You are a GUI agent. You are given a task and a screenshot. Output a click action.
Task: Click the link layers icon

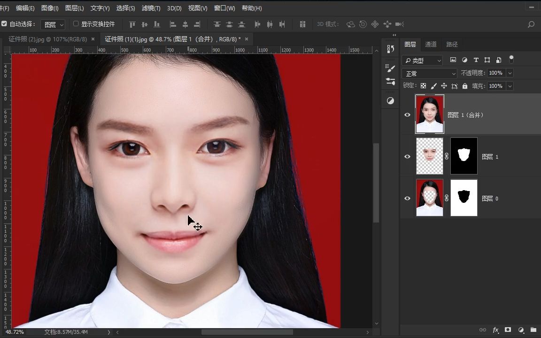(483, 330)
